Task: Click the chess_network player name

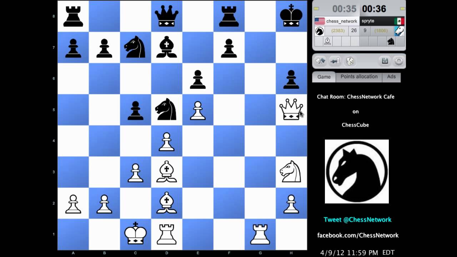Action: 342,21
